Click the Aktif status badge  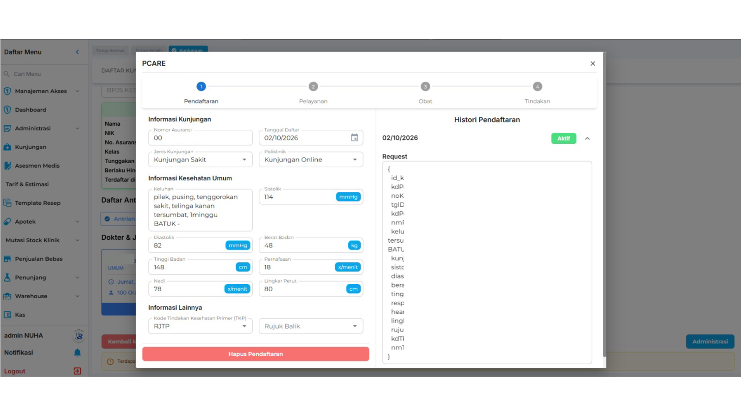(564, 138)
